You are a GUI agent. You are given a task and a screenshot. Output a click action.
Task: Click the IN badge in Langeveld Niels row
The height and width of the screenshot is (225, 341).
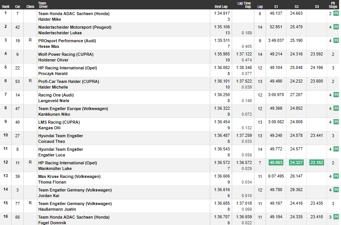336,95
